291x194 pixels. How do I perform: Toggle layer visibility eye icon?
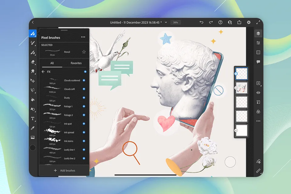258,93
